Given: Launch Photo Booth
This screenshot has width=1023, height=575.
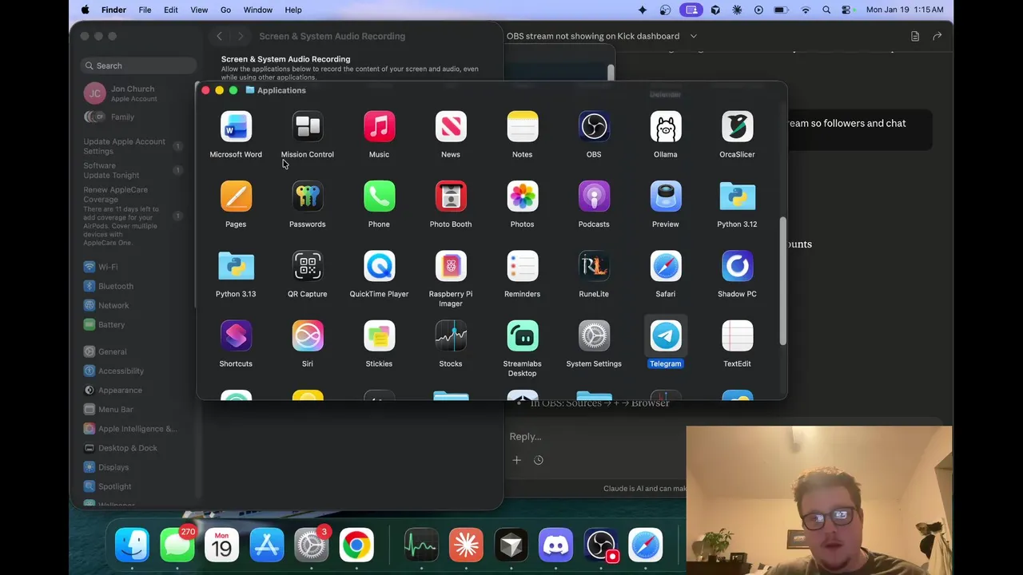Looking at the screenshot, I should tap(451, 196).
